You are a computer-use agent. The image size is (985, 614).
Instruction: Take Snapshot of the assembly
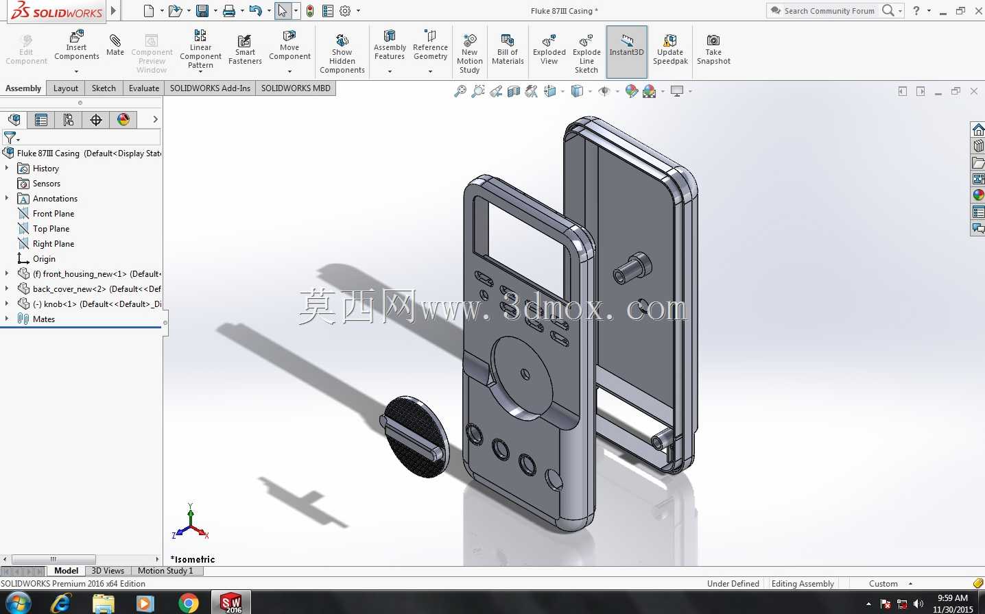coord(713,49)
